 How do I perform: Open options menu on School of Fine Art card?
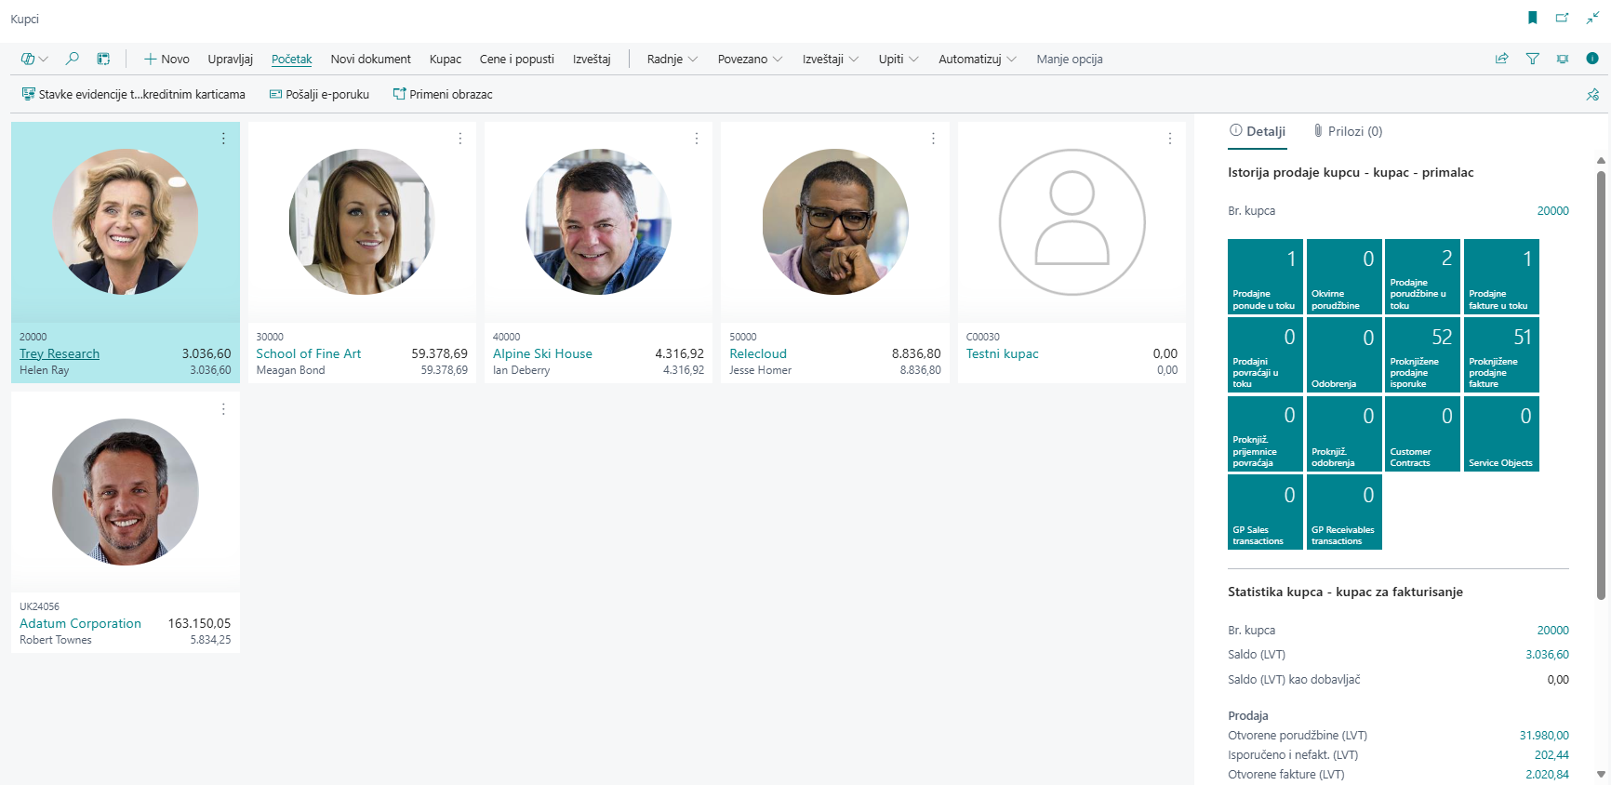click(x=459, y=139)
